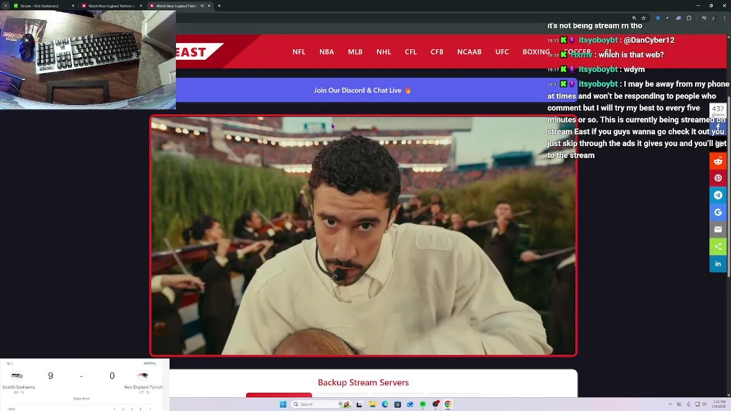Select CFB in the site navigation
The height and width of the screenshot is (411, 731).
[437, 52]
